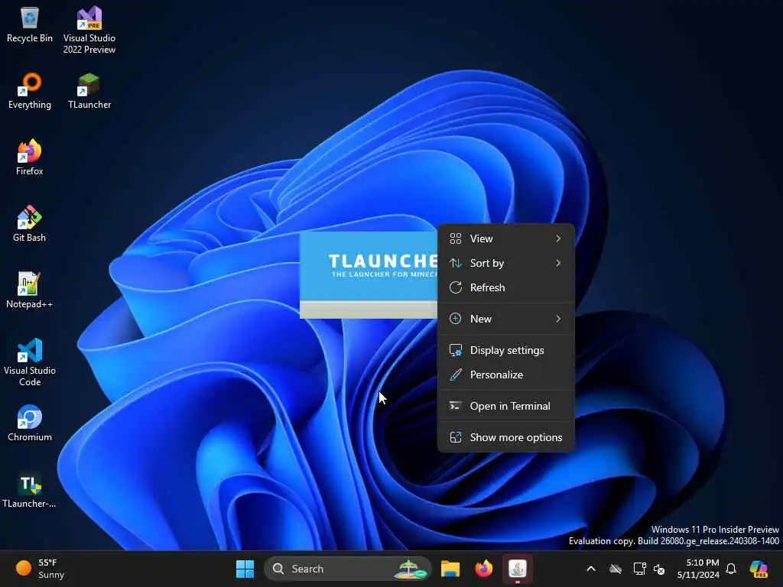This screenshot has height=587, width=783.
Task: Show hidden system tray icons
Action: [x=591, y=569]
